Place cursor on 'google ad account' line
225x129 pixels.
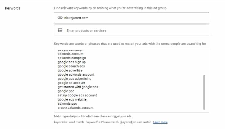tap(71, 83)
